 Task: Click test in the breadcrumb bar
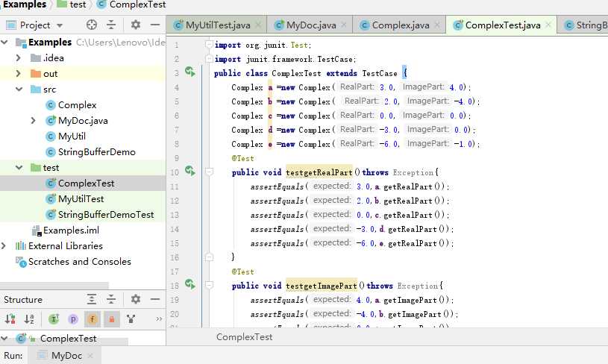(x=72, y=4)
